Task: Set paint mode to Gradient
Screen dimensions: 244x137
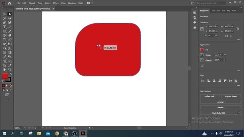Action: (7, 86)
